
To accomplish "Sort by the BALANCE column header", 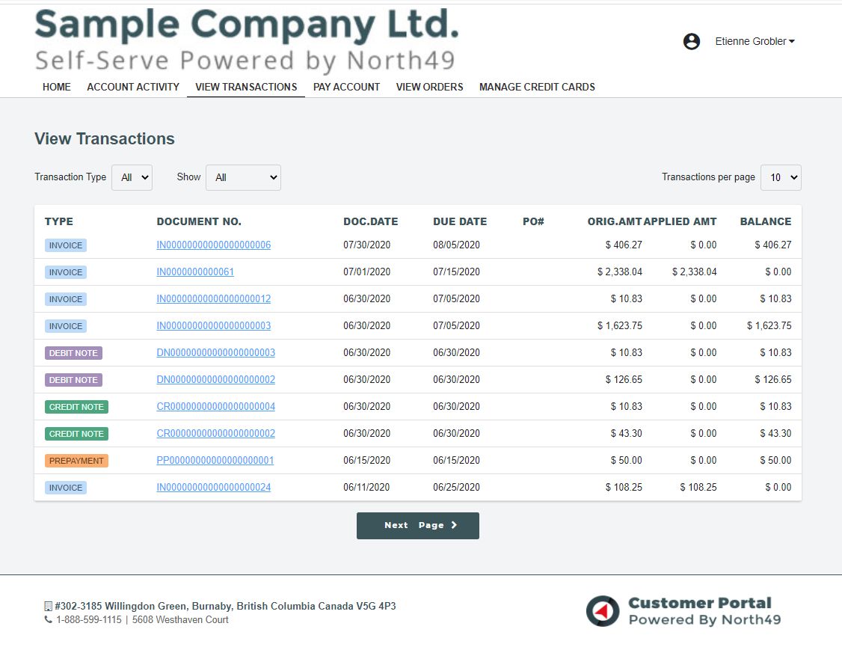I will point(765,221).
